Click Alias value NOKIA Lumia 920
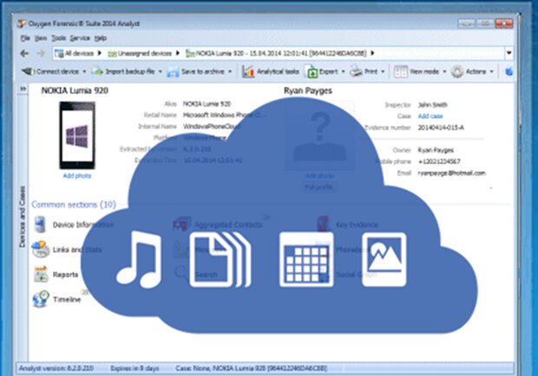This screenshot has height=376, width=538. tap(207, 103)
